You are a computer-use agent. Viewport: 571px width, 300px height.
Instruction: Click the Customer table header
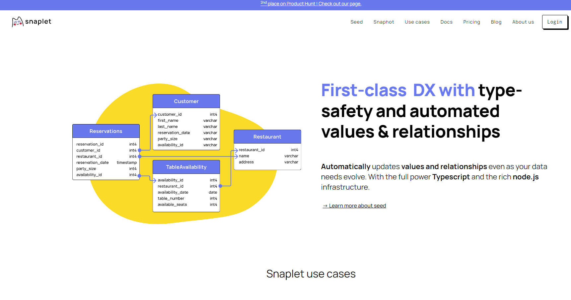pos(186,101)
